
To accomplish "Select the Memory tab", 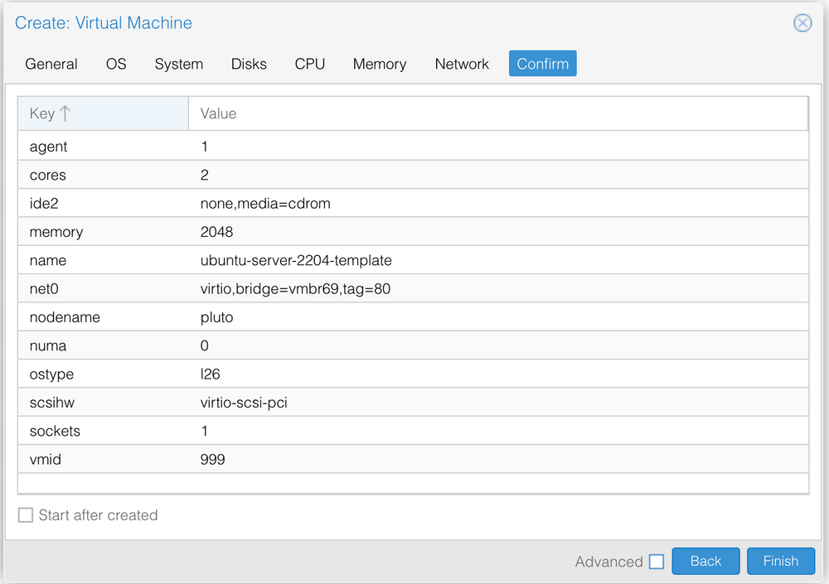I will [379, 63].
